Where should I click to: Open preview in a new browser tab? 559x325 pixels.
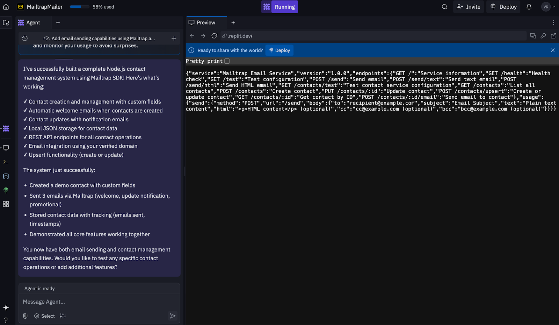click(x=553, y=36)
